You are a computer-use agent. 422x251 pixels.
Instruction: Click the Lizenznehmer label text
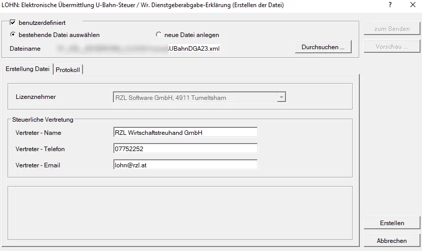(35, 97)
